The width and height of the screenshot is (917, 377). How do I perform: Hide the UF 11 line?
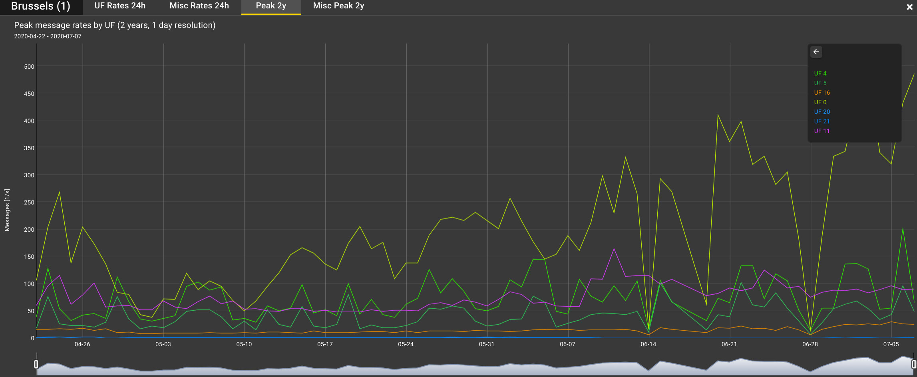(x=822, y=131)
